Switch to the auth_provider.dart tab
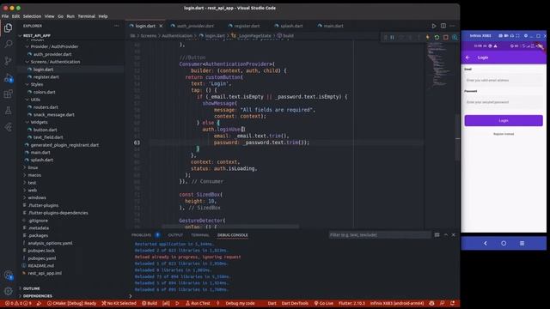The height and width of the screenshot is (309, 550). pyautogui.click(x=195, y=26)
